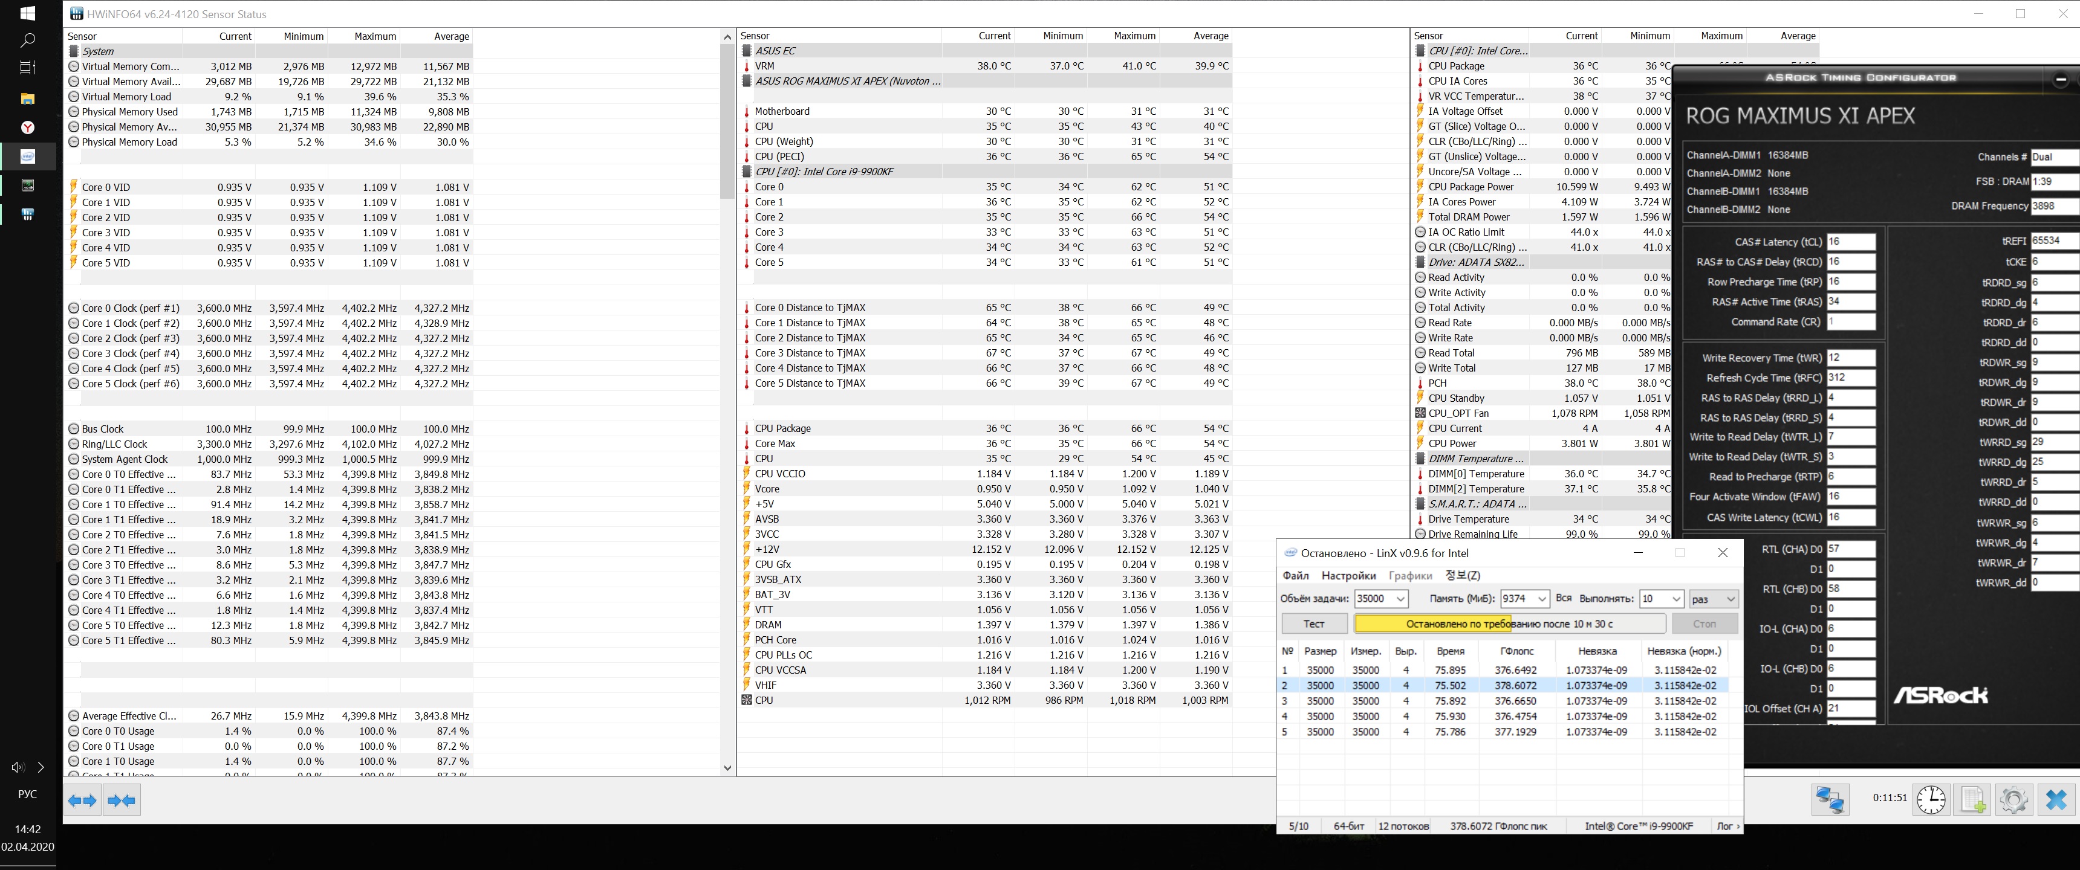Viewport: 2080px width, 870px height.
Task: Open the Настройки menu in LinX
Action: [1348, 575]
